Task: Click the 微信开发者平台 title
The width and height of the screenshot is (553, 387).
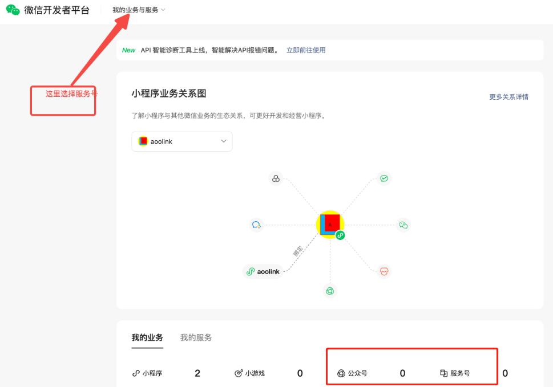Action: click(x=56, y=10)
